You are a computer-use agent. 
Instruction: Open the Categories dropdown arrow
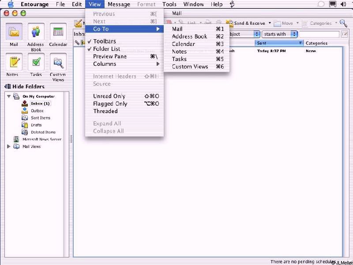(336, 23)
